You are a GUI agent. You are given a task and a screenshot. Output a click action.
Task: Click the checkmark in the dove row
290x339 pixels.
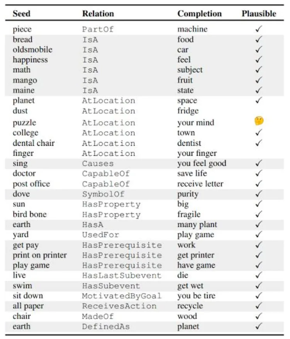tap(259, 194)
